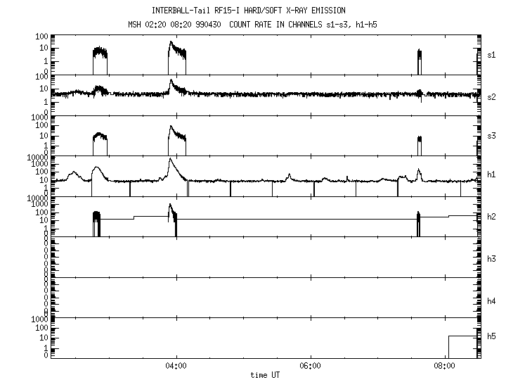This screenshot has height=387, width=506.
Task: Select the h5 channel label
Action: [492, 336]
